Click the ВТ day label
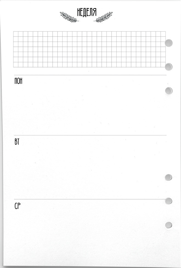The image size is (181, 268). pos(17,142)
